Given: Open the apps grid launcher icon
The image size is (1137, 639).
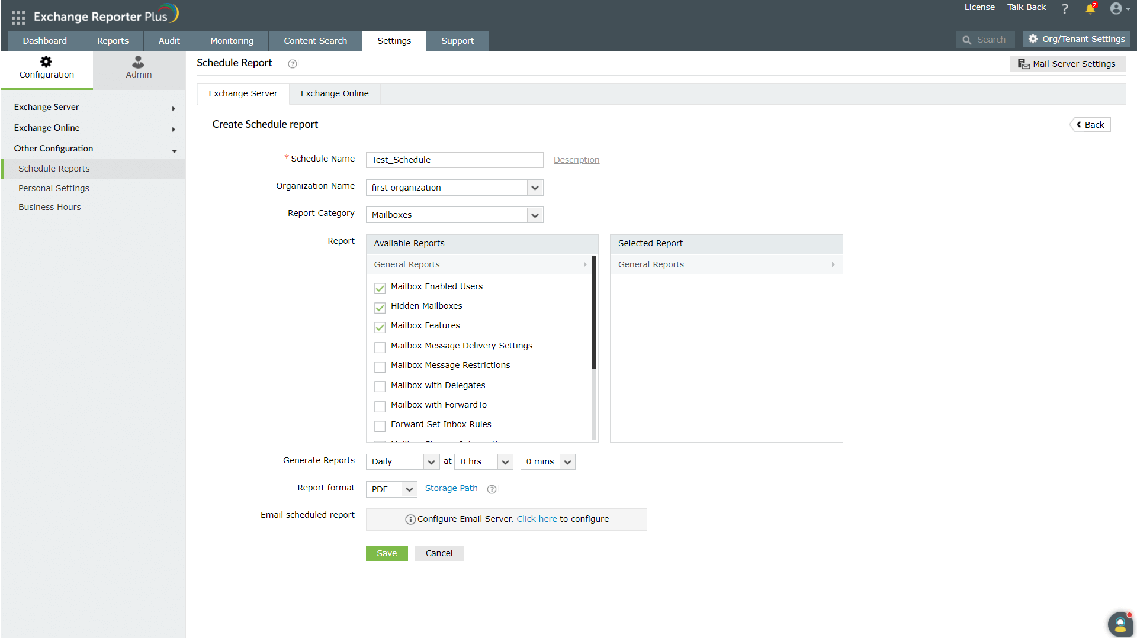Looking at the screenshot, I should 18,18.
